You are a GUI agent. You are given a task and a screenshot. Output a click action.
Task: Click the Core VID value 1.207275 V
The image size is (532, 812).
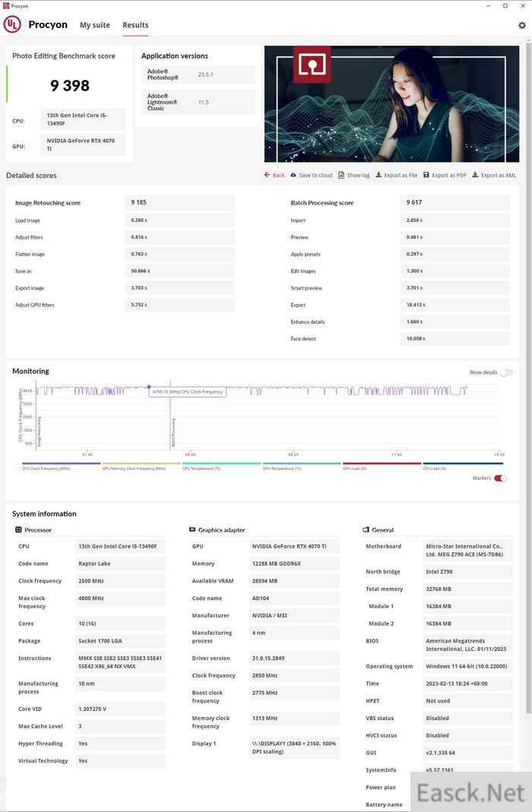(x=121, y=709)
